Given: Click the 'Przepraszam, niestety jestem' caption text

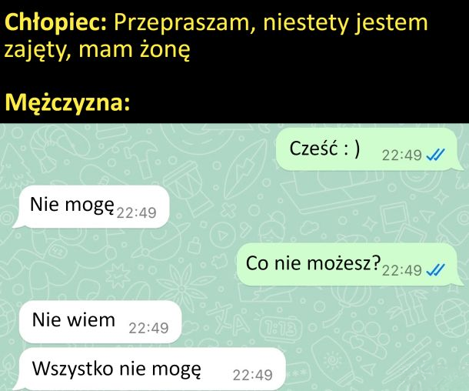Looking at the screenshot, I should point(271,22).
